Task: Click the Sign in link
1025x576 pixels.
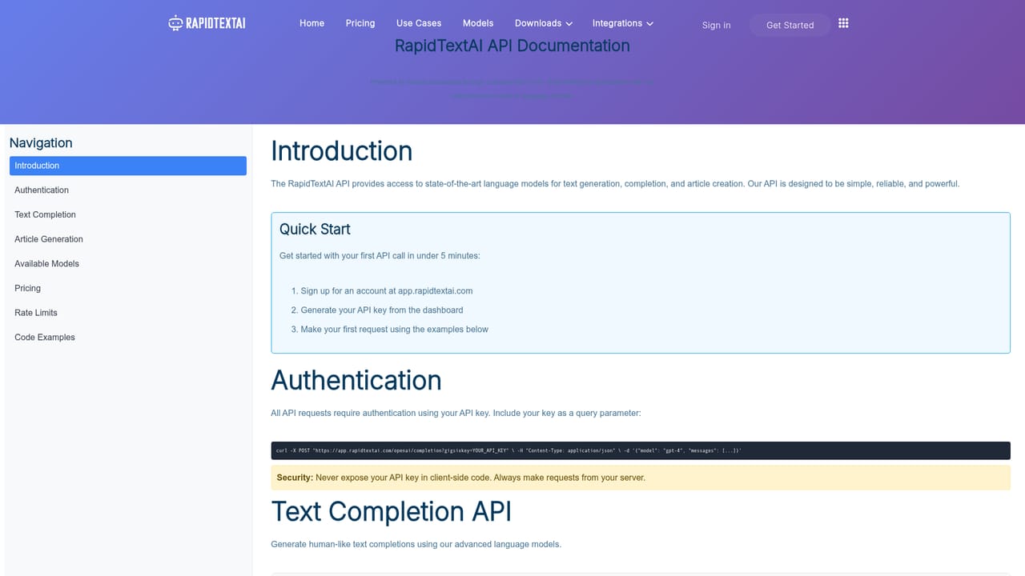Action: point(716,25)
